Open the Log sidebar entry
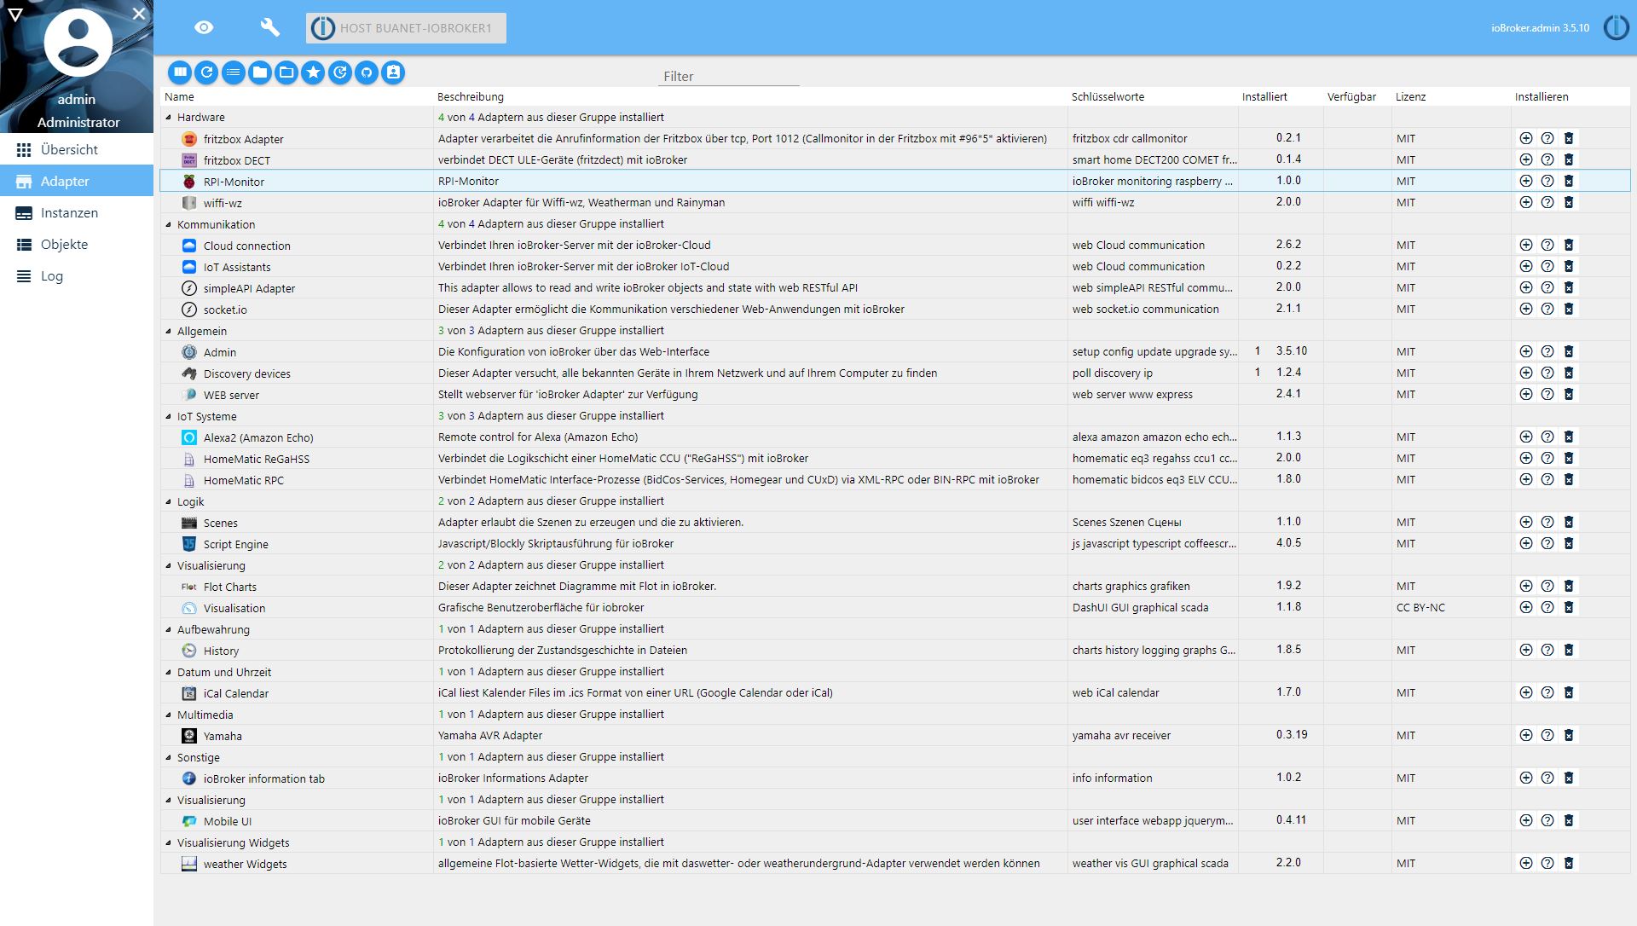1637x926 pixels. coord(51,276)
